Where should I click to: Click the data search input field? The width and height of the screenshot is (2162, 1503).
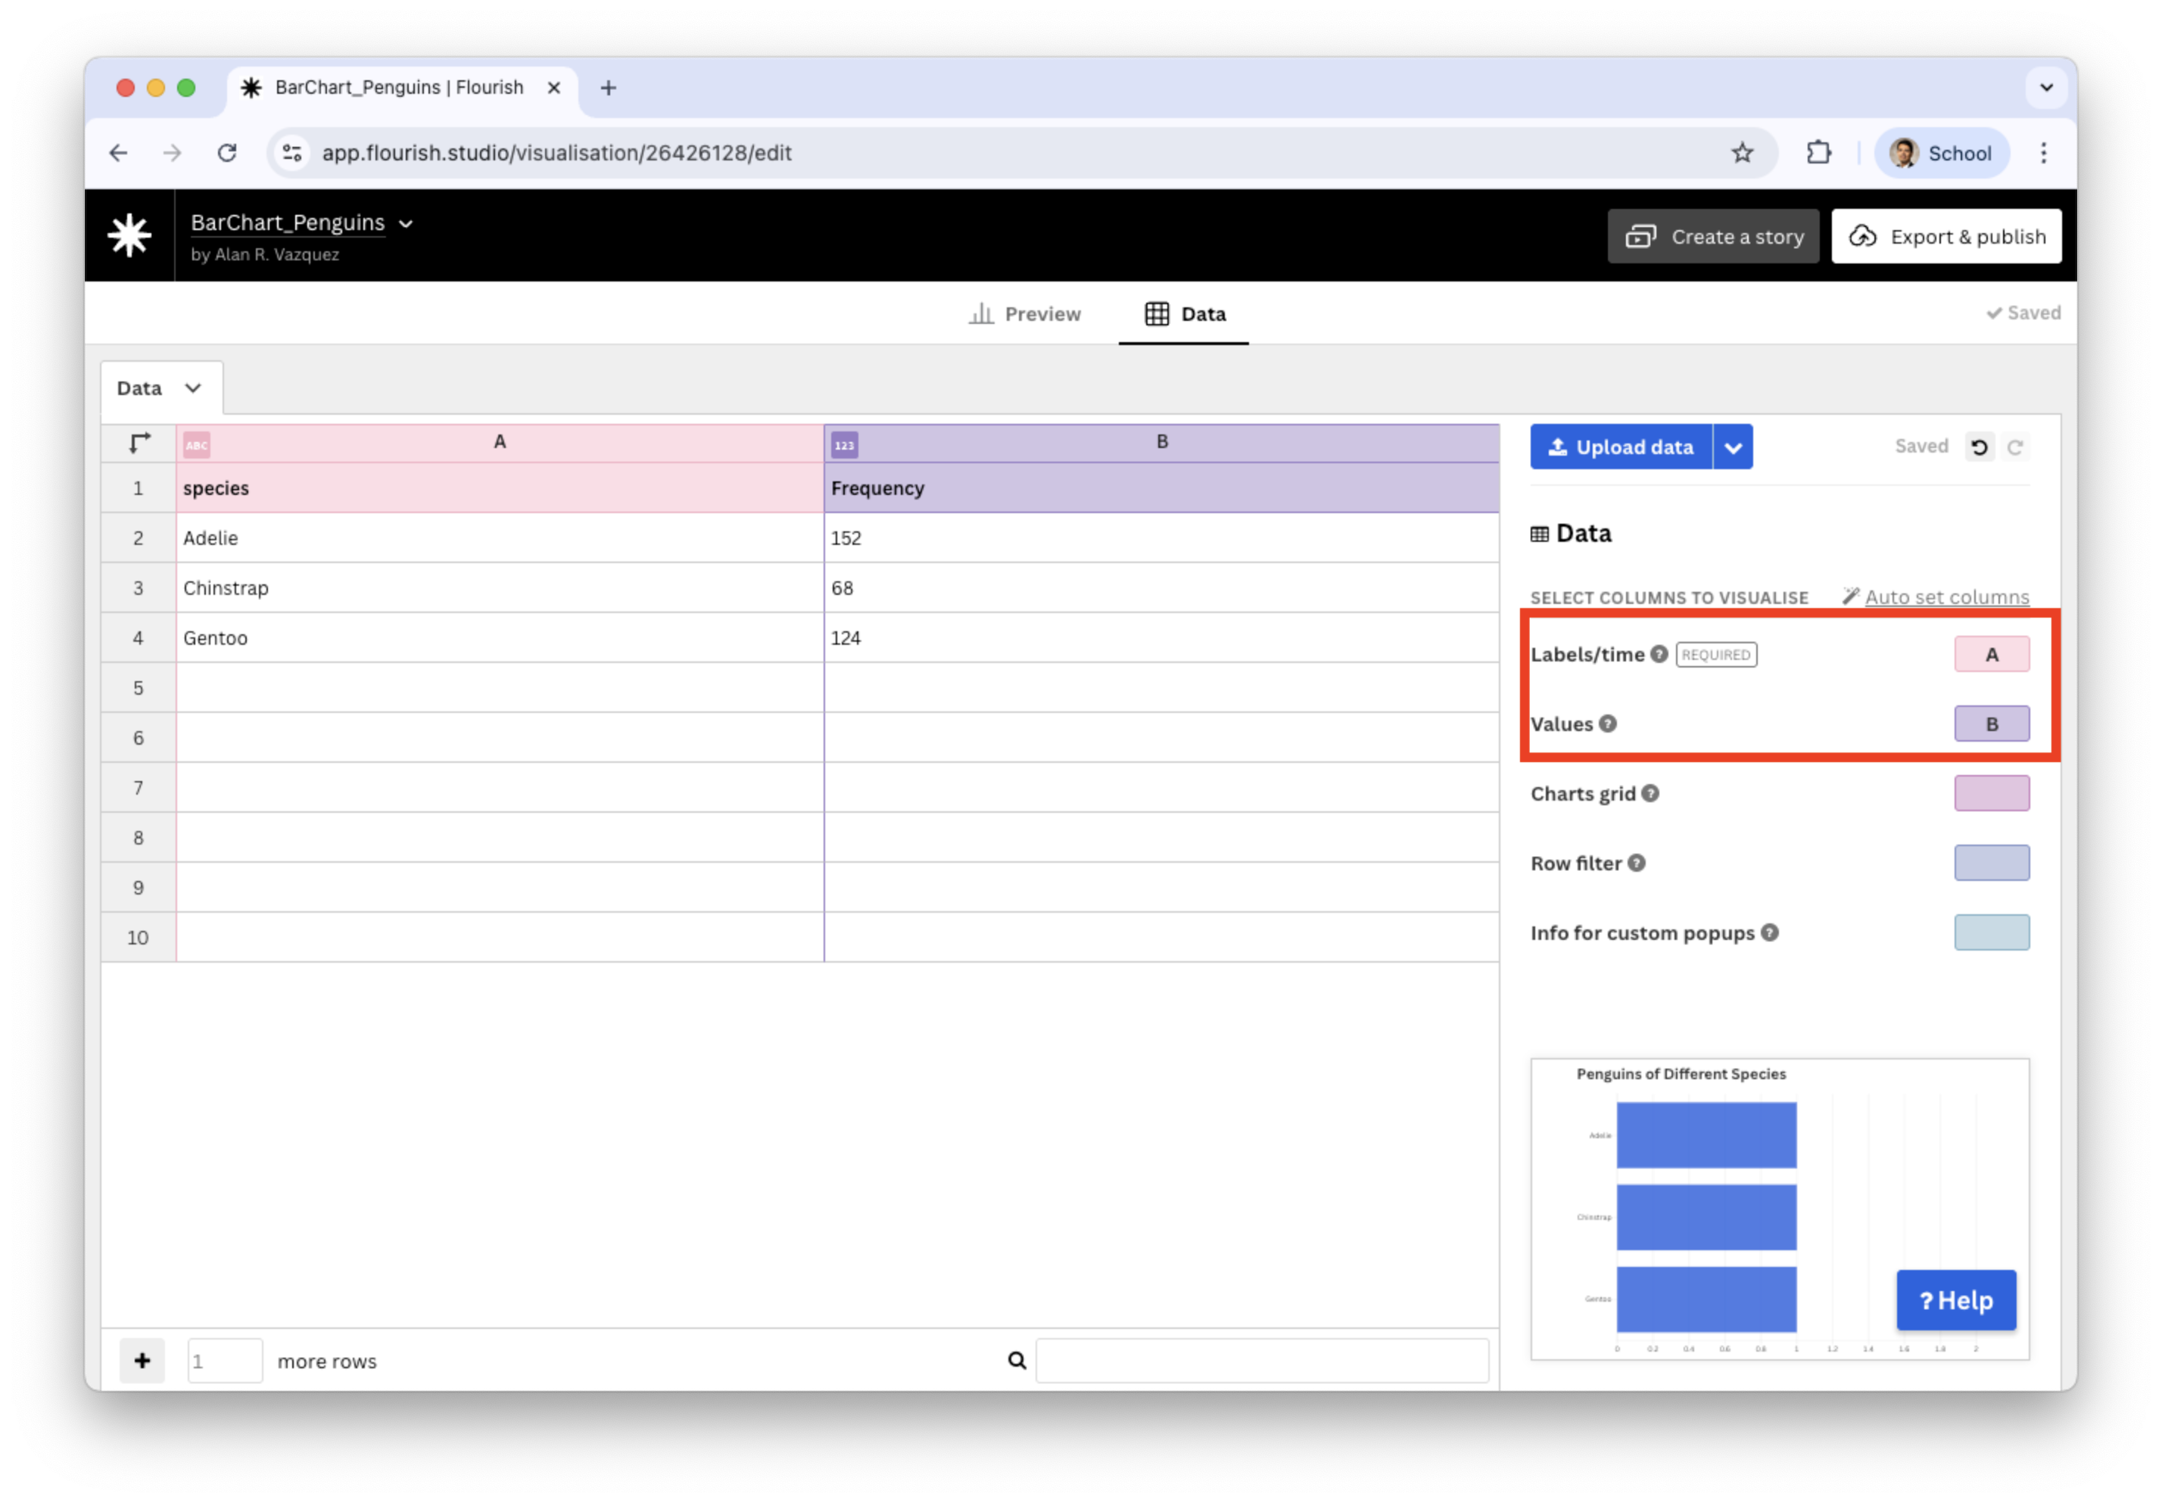(1262, 1361)
